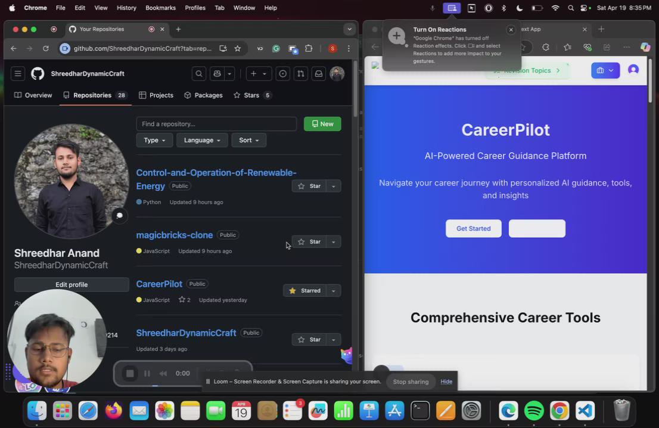Open pull requests icon in GitHub header
This screenshot has height=428, width=659.
[x=301, y=73]
